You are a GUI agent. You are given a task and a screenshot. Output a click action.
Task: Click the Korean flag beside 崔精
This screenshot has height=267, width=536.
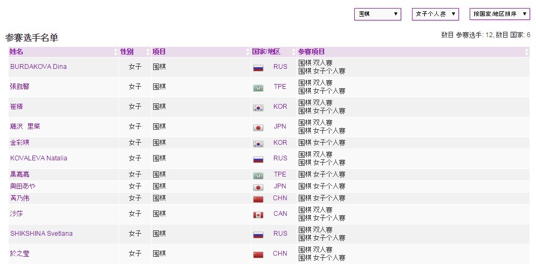258,107
